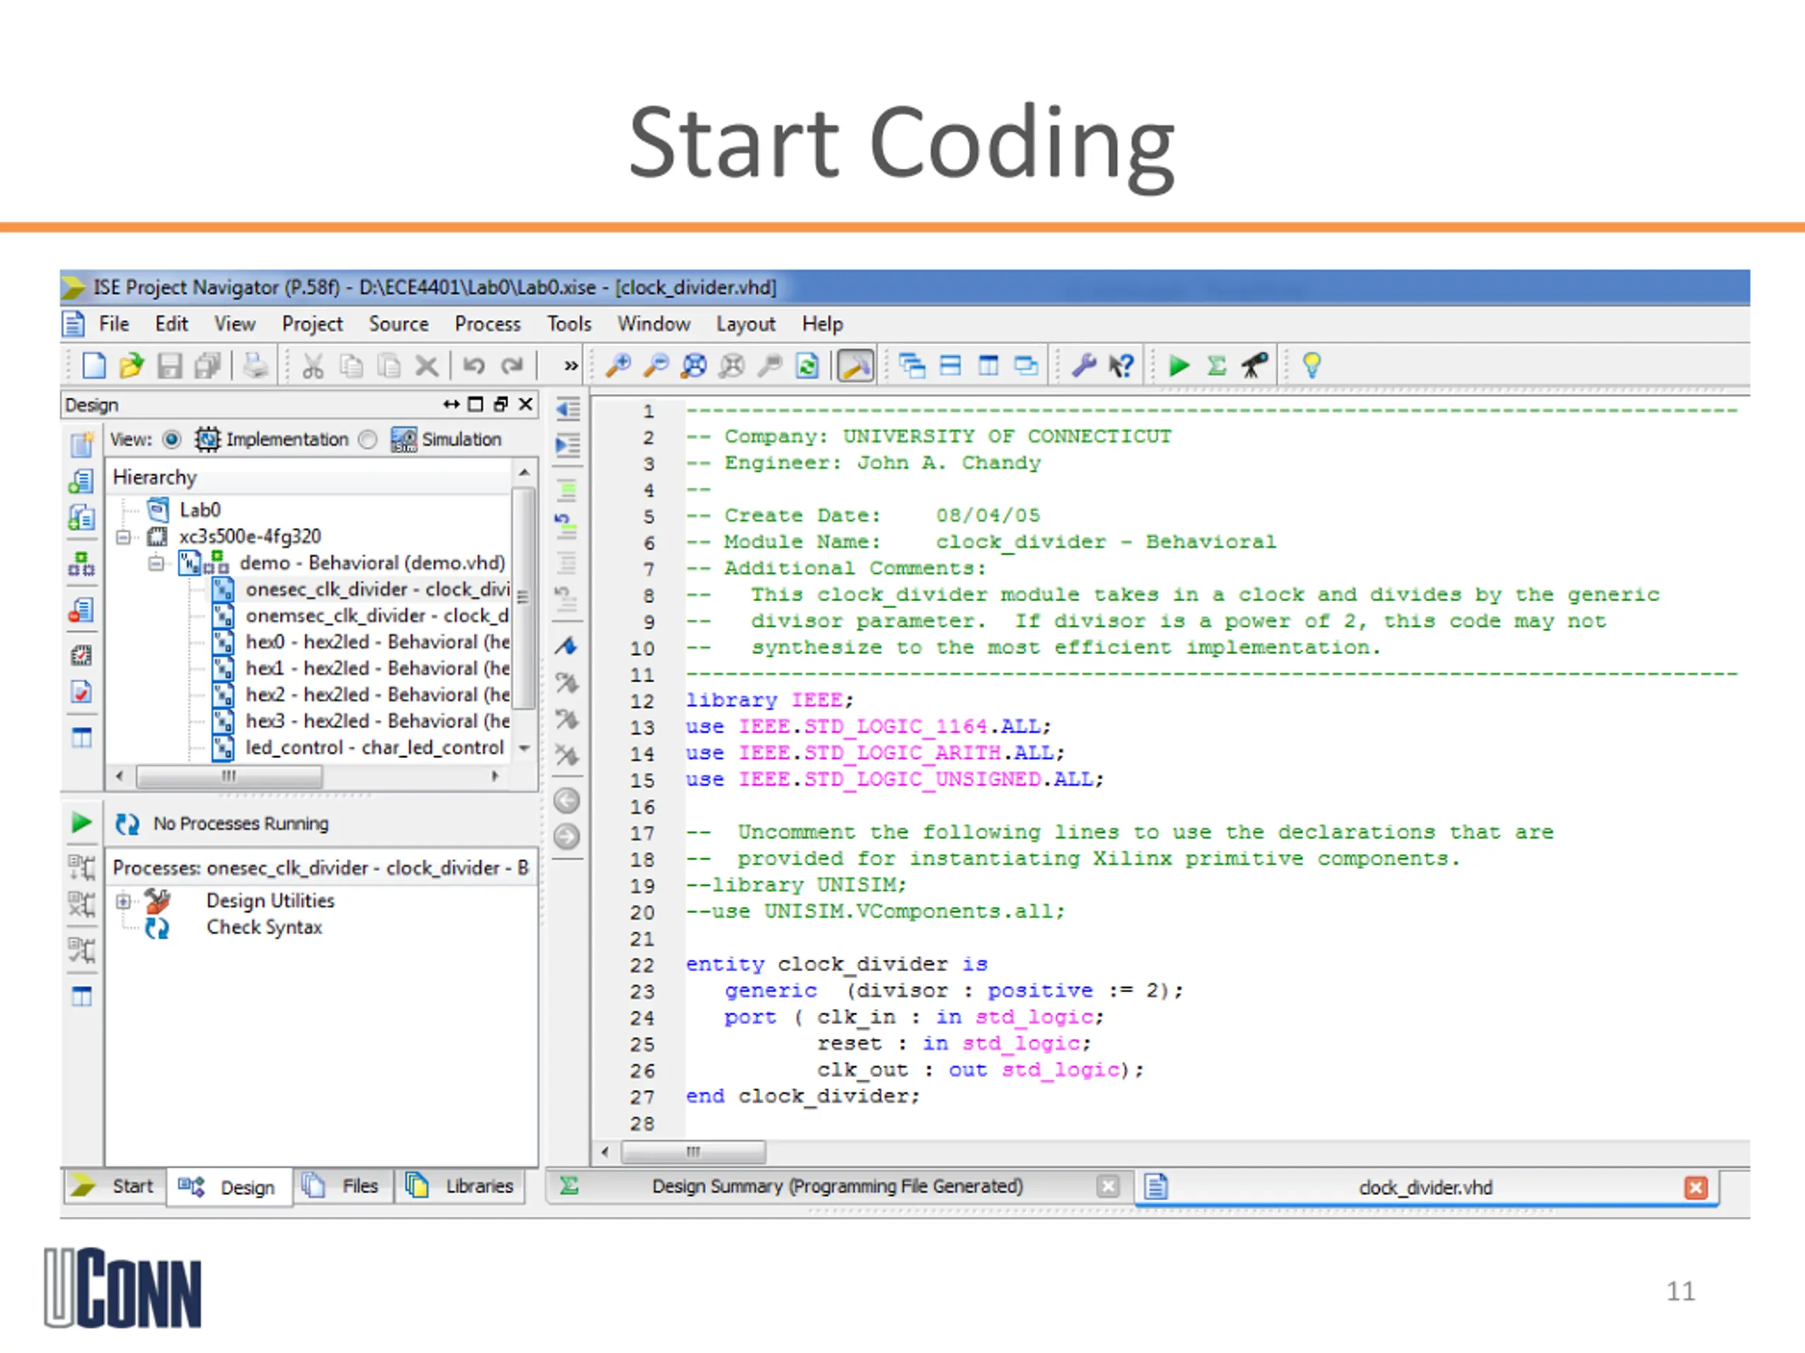
Task: Switch to the Design Summary tab
Action: coord(840,1187)
